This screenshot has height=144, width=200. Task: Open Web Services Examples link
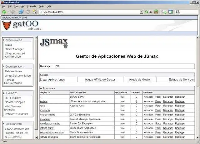12,108
